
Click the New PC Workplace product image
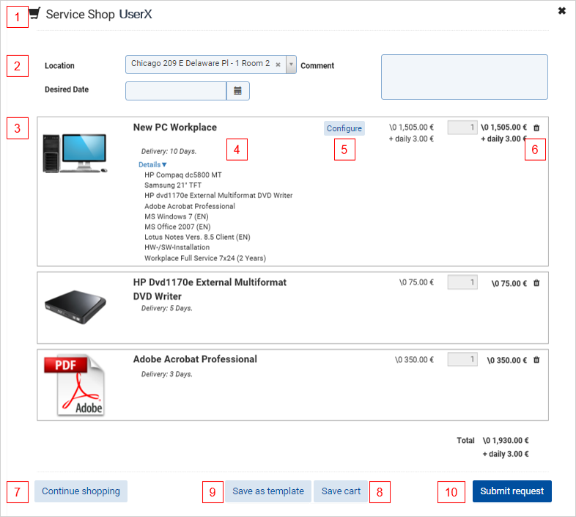[75, 153]
